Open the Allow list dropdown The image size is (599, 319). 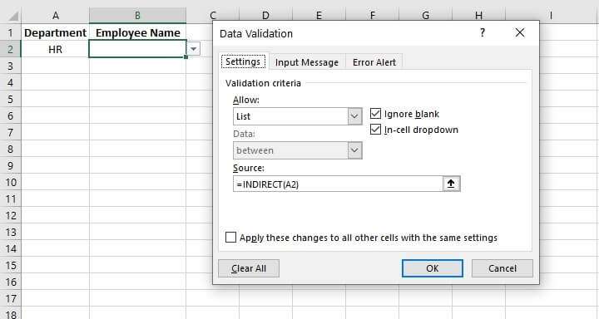coord(354,116)
